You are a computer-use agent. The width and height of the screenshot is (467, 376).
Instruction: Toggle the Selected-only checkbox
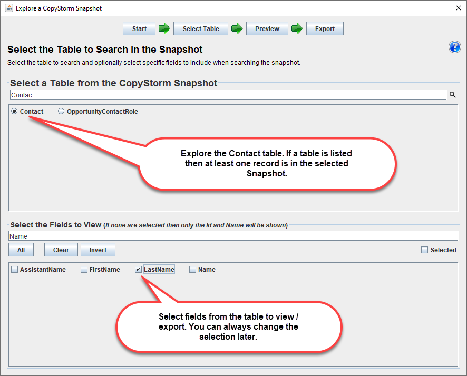pos(424,250)
